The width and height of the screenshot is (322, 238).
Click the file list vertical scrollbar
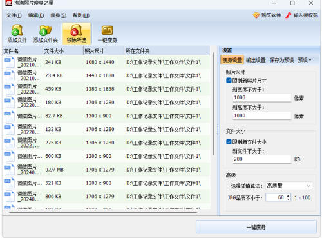[214, 104]
